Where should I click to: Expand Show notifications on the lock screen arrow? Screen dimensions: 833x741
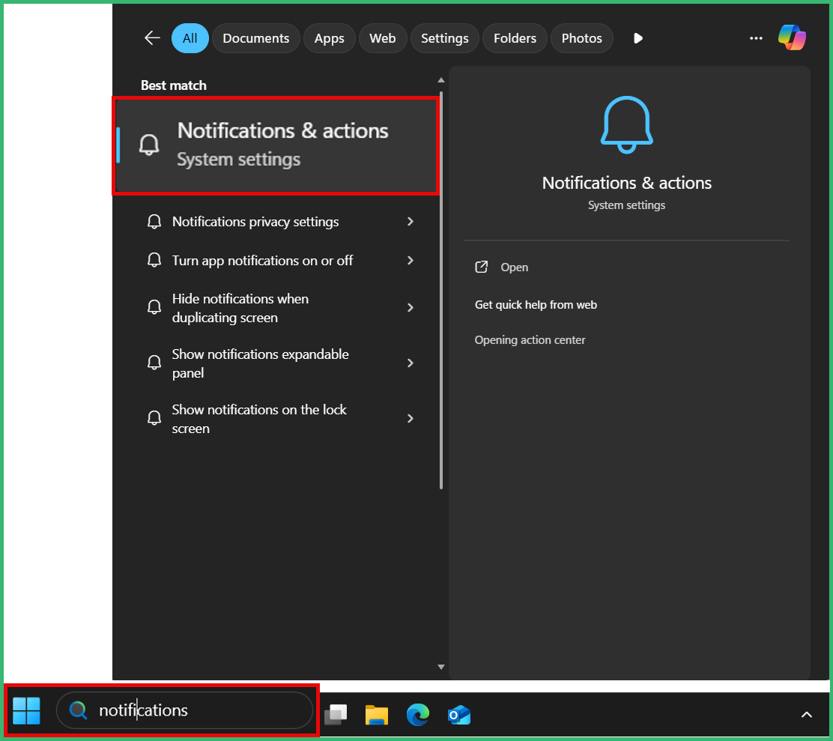(410, 419)
